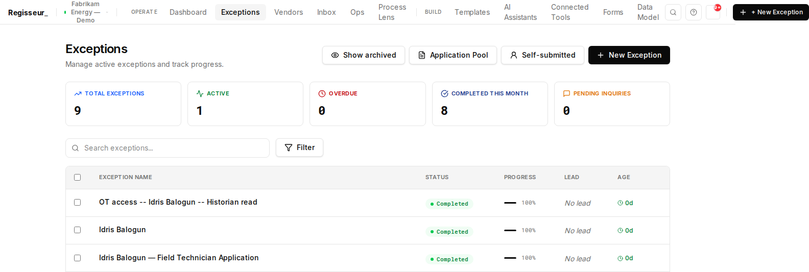Go to the Vendors tab
Screen dimensions: 809x272
[289, 12]
